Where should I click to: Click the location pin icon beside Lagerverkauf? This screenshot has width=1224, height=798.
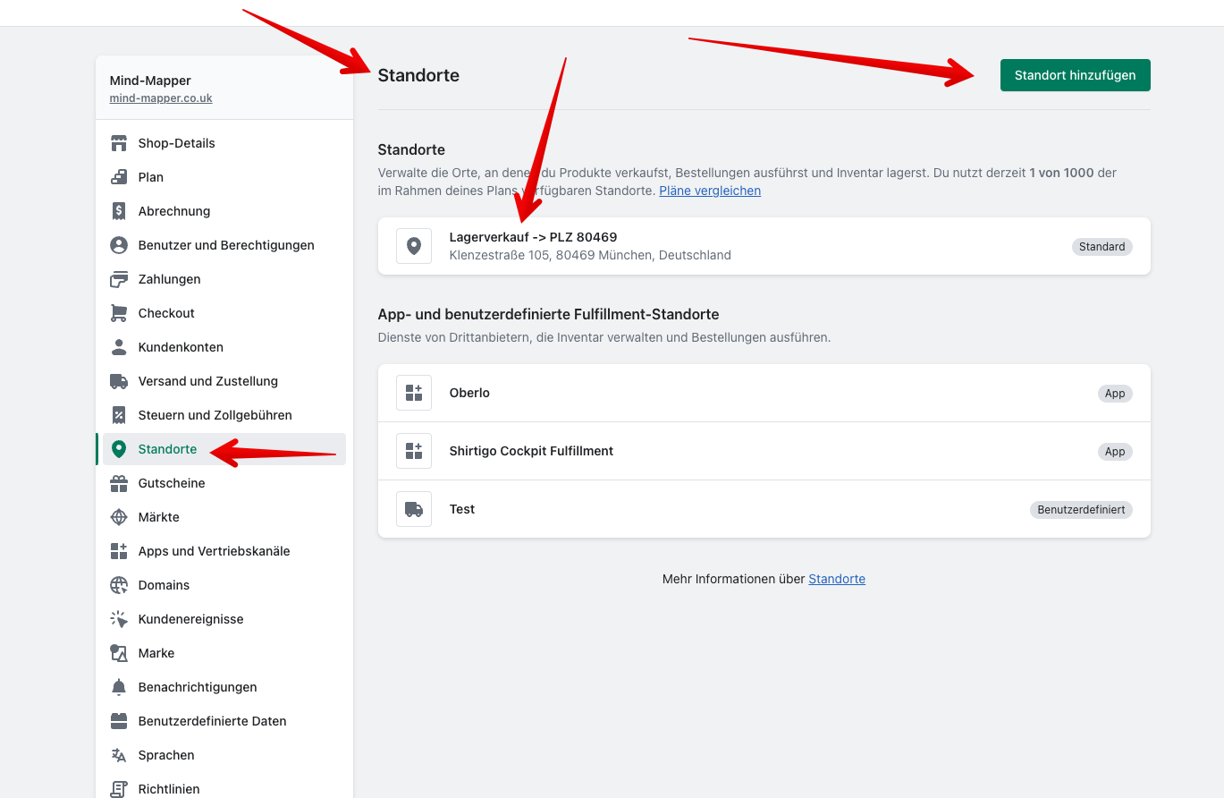tap(414, 246)
